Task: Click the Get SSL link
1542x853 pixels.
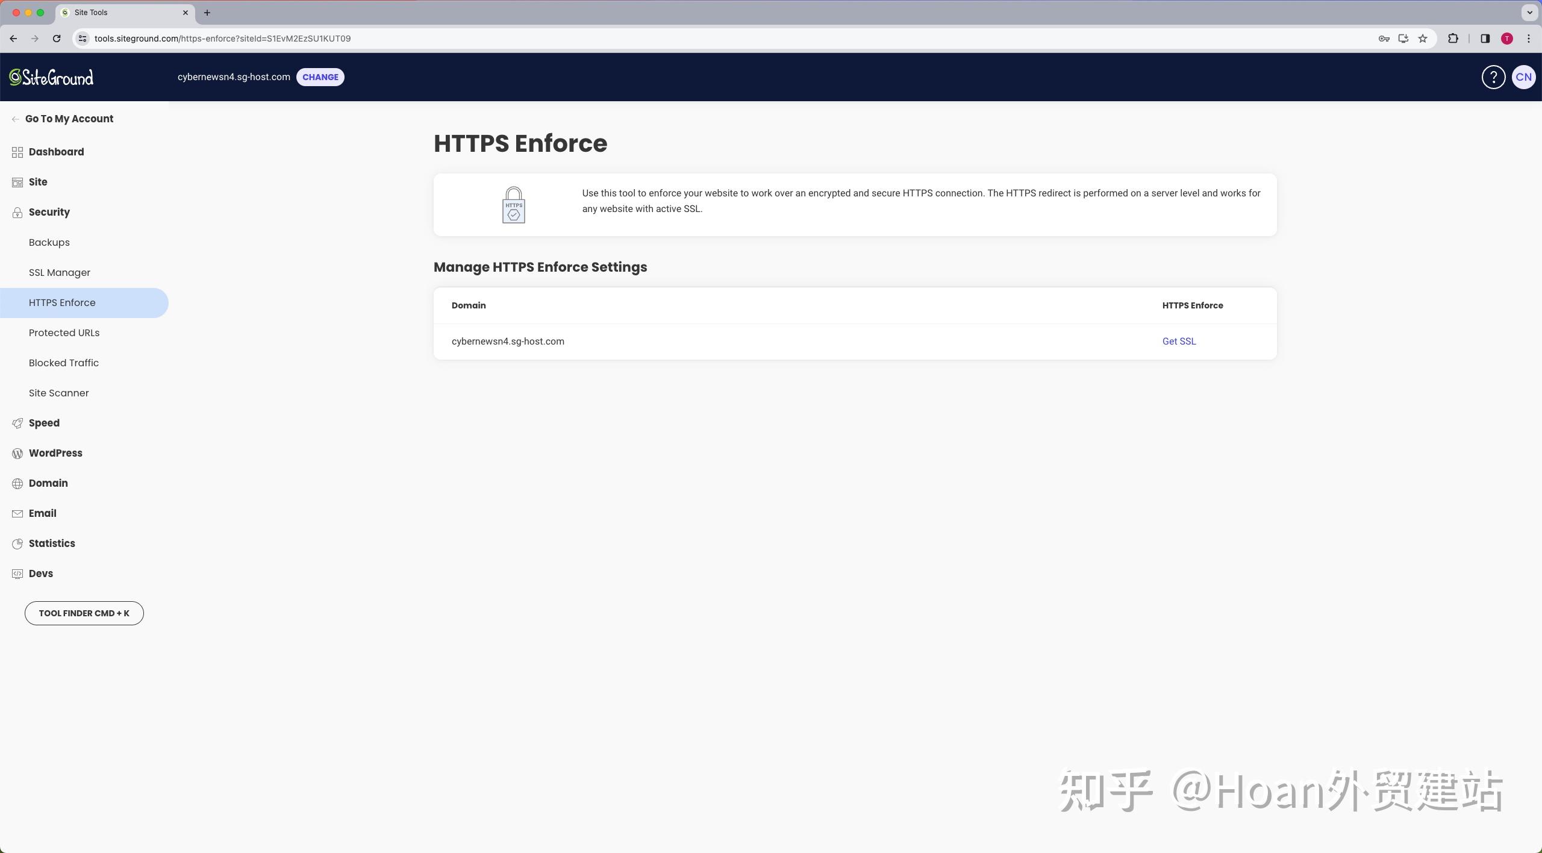Action: pyautogui.click(x=1178, y=341)
